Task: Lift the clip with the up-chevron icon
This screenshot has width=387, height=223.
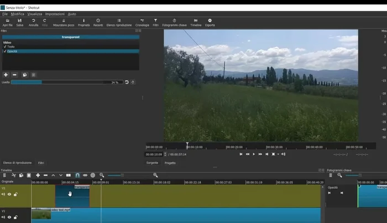Action: (53, 175)
